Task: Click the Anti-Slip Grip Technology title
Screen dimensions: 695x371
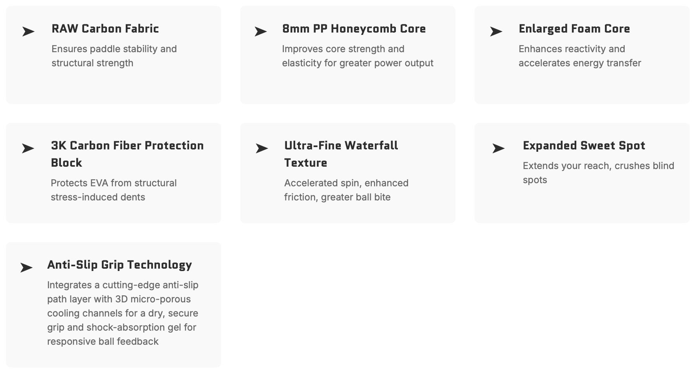Action: [x=120, y=265]
